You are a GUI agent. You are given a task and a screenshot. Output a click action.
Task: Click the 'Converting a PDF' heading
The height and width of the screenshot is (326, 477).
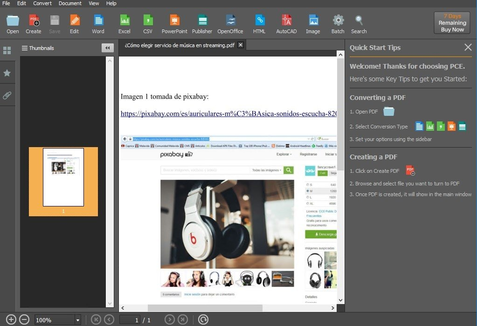[x=378, y=98]
